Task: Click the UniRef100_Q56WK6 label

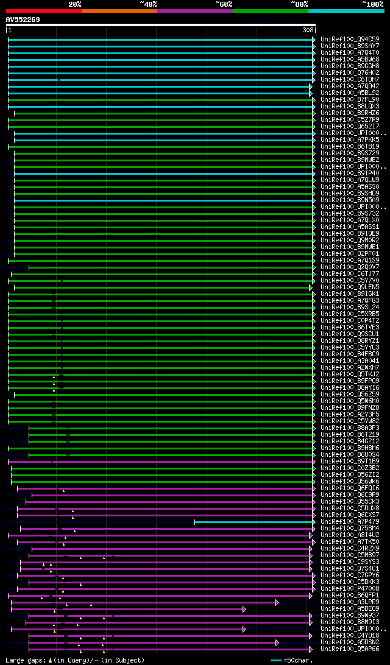Action: (350, 482)
